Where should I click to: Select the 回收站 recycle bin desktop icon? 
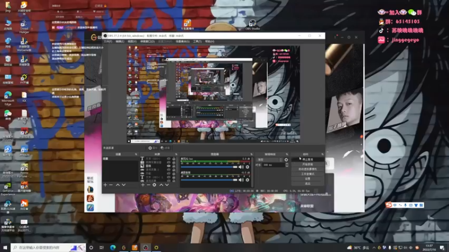(8, 60)
